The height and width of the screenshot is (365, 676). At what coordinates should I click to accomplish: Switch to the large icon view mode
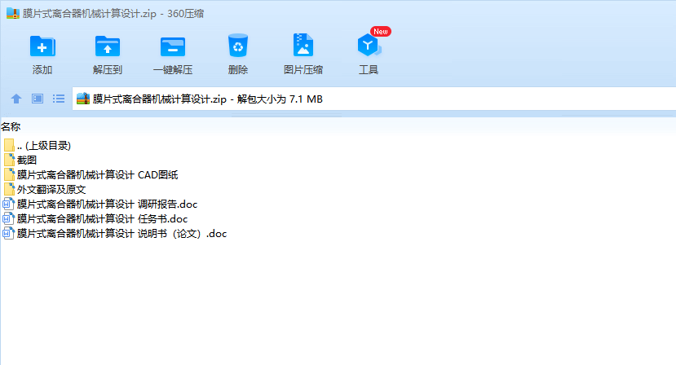tap(38, 99)
